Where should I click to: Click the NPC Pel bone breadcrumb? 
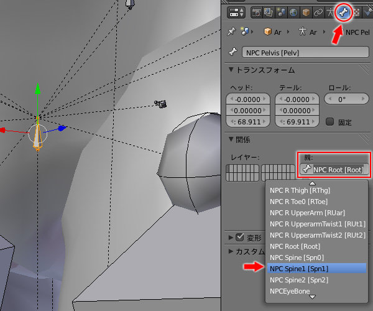pyautogui.click(x=357, y=32)
